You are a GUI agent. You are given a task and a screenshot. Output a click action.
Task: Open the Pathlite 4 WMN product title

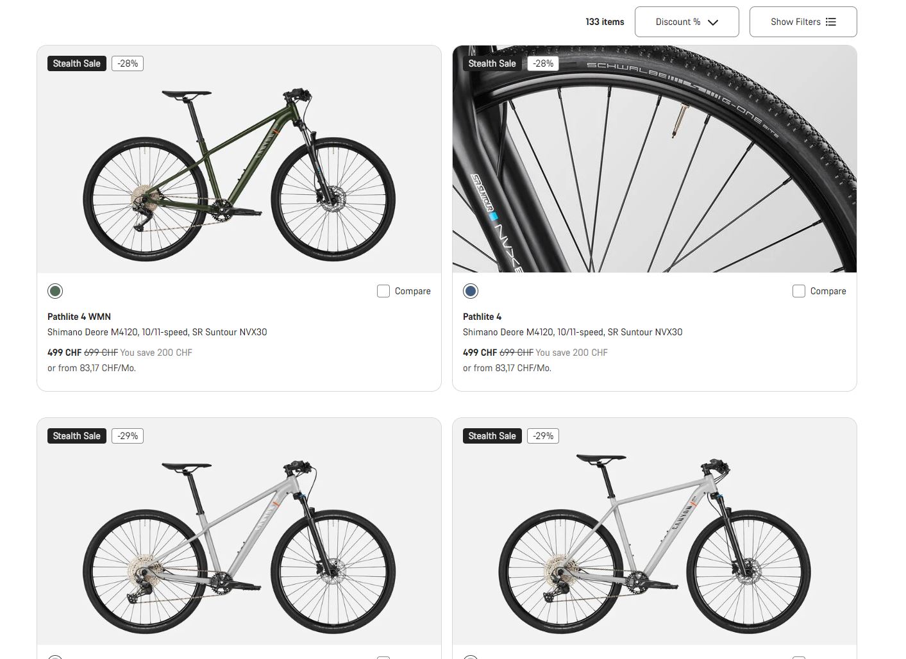(x=79, y=317)
